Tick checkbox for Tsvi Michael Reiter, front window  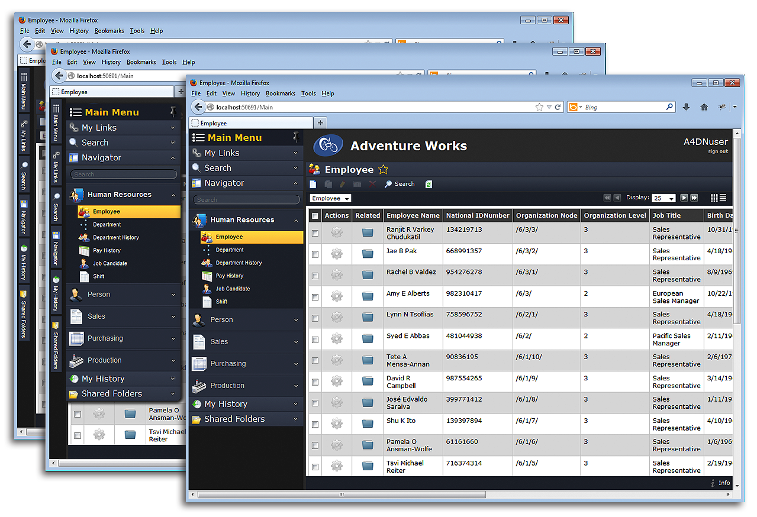[x=315, y=467]
